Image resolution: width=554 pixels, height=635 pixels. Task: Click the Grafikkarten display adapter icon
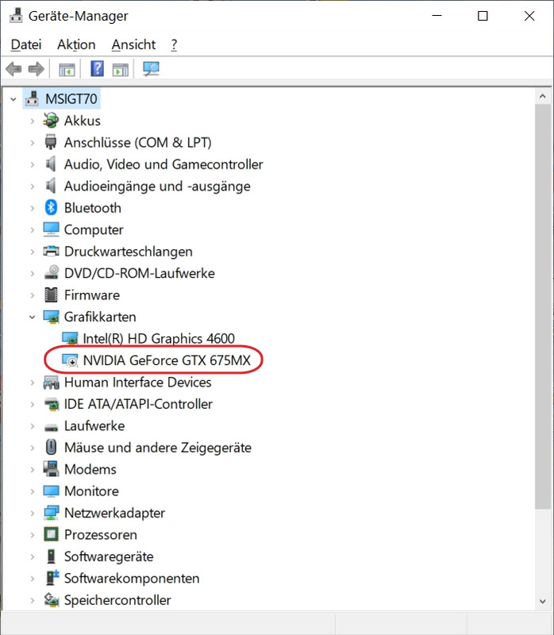51,317
